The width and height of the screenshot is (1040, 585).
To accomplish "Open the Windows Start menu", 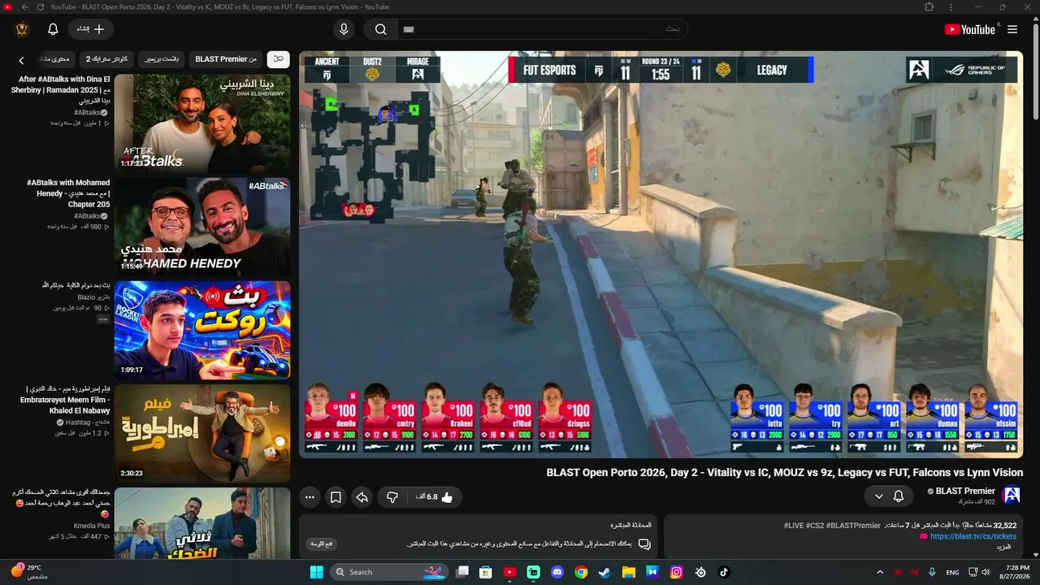I will (x=316, y=572).
